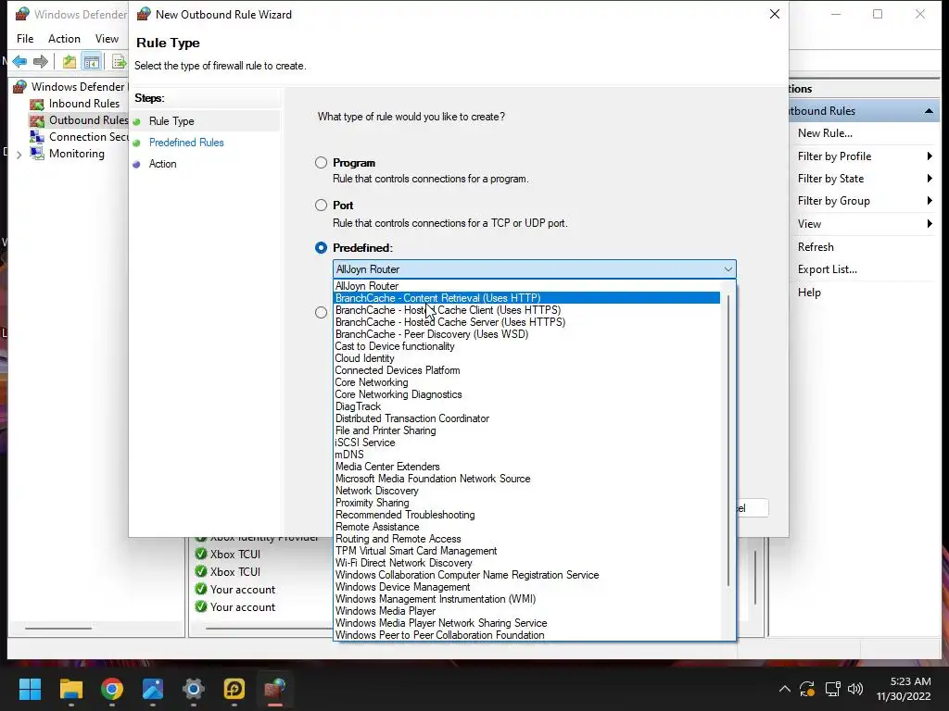Image resolution: width=949 pixels, height=711 pixels.
Task: Choose BranchCache - Content Retrieval (Uses HTTP)
Action: pos(527,298)
